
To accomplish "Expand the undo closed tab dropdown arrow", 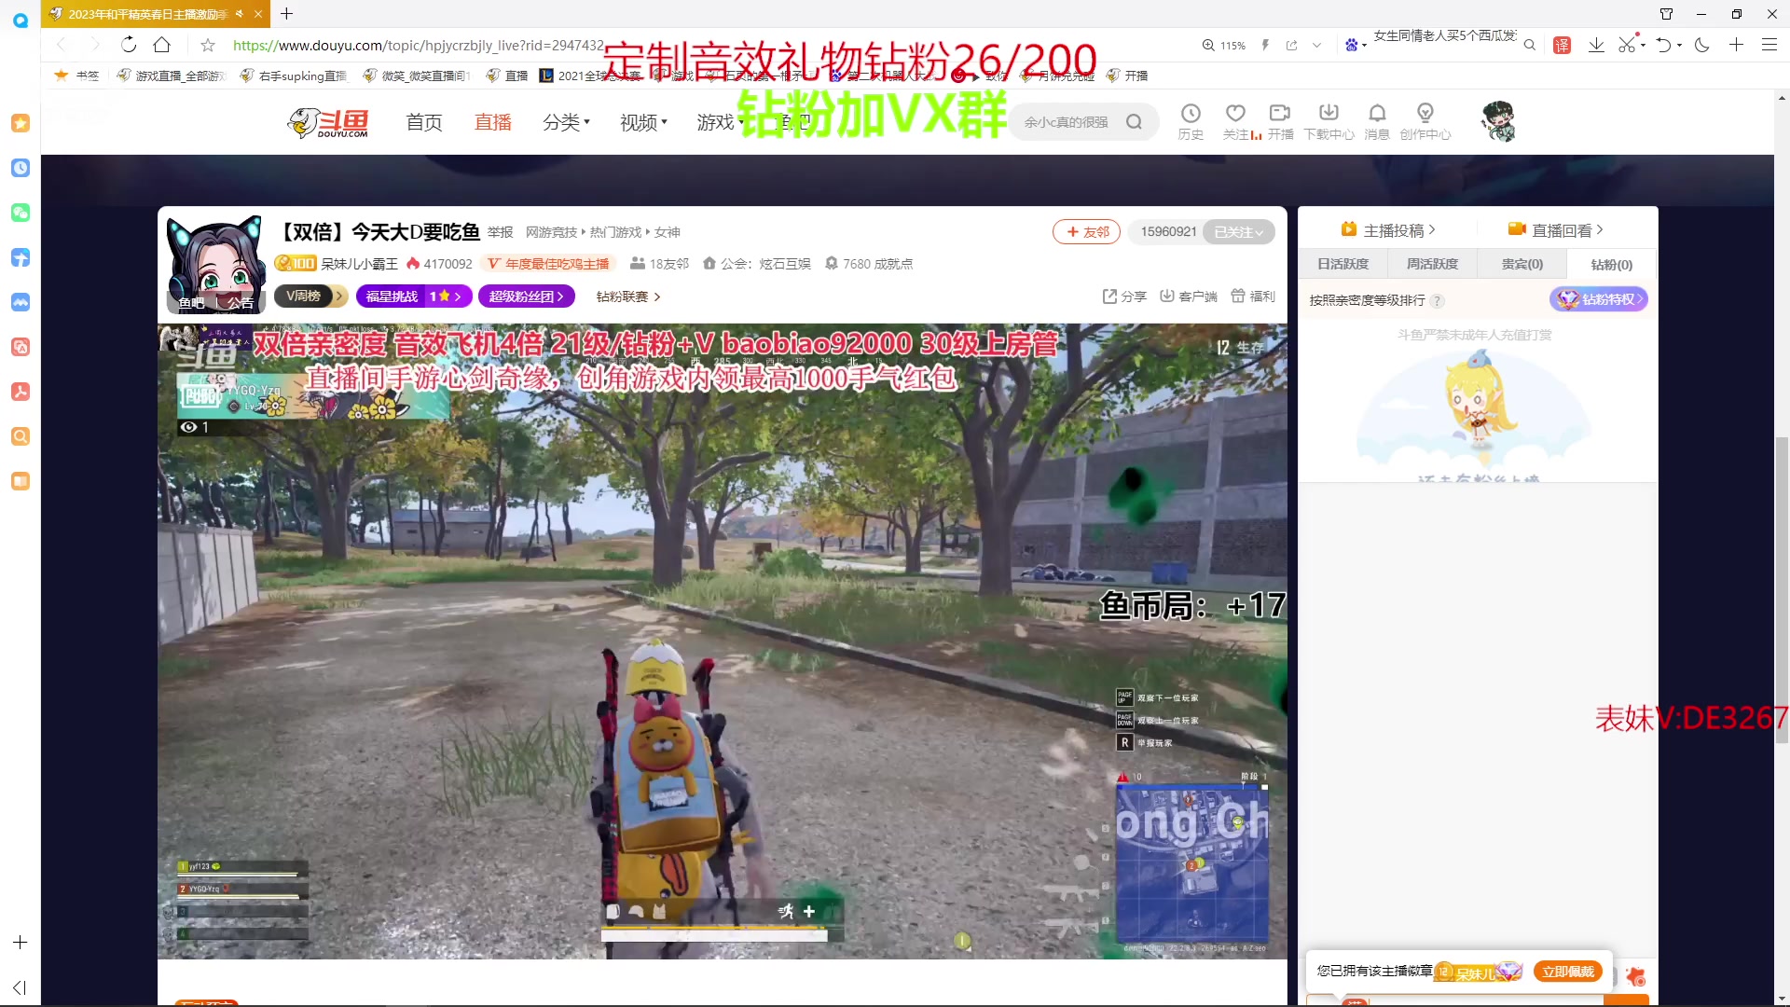I will (x=1679, y=45).
